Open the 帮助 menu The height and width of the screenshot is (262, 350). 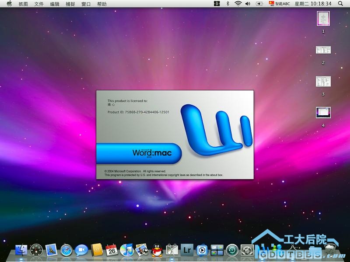pos(101,4)
